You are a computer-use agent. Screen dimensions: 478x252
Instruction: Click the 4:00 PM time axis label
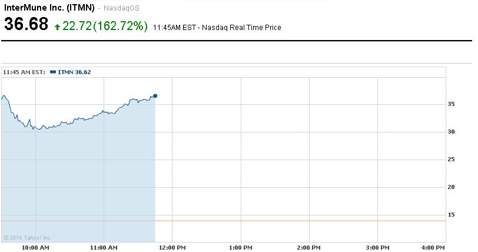click(x=433, y=247)
